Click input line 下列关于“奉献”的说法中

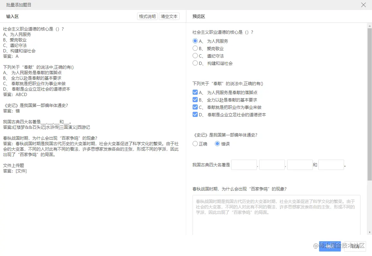[39, 67]
